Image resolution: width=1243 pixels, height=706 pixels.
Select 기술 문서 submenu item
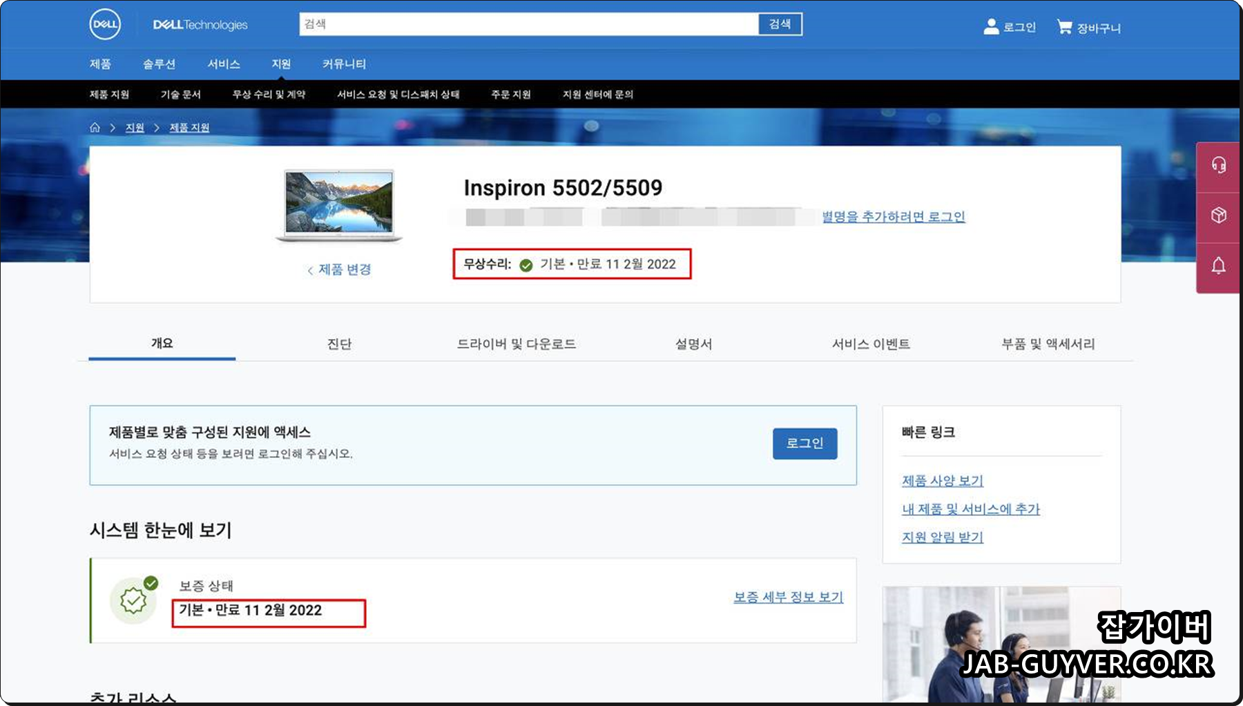pos(180,95)
